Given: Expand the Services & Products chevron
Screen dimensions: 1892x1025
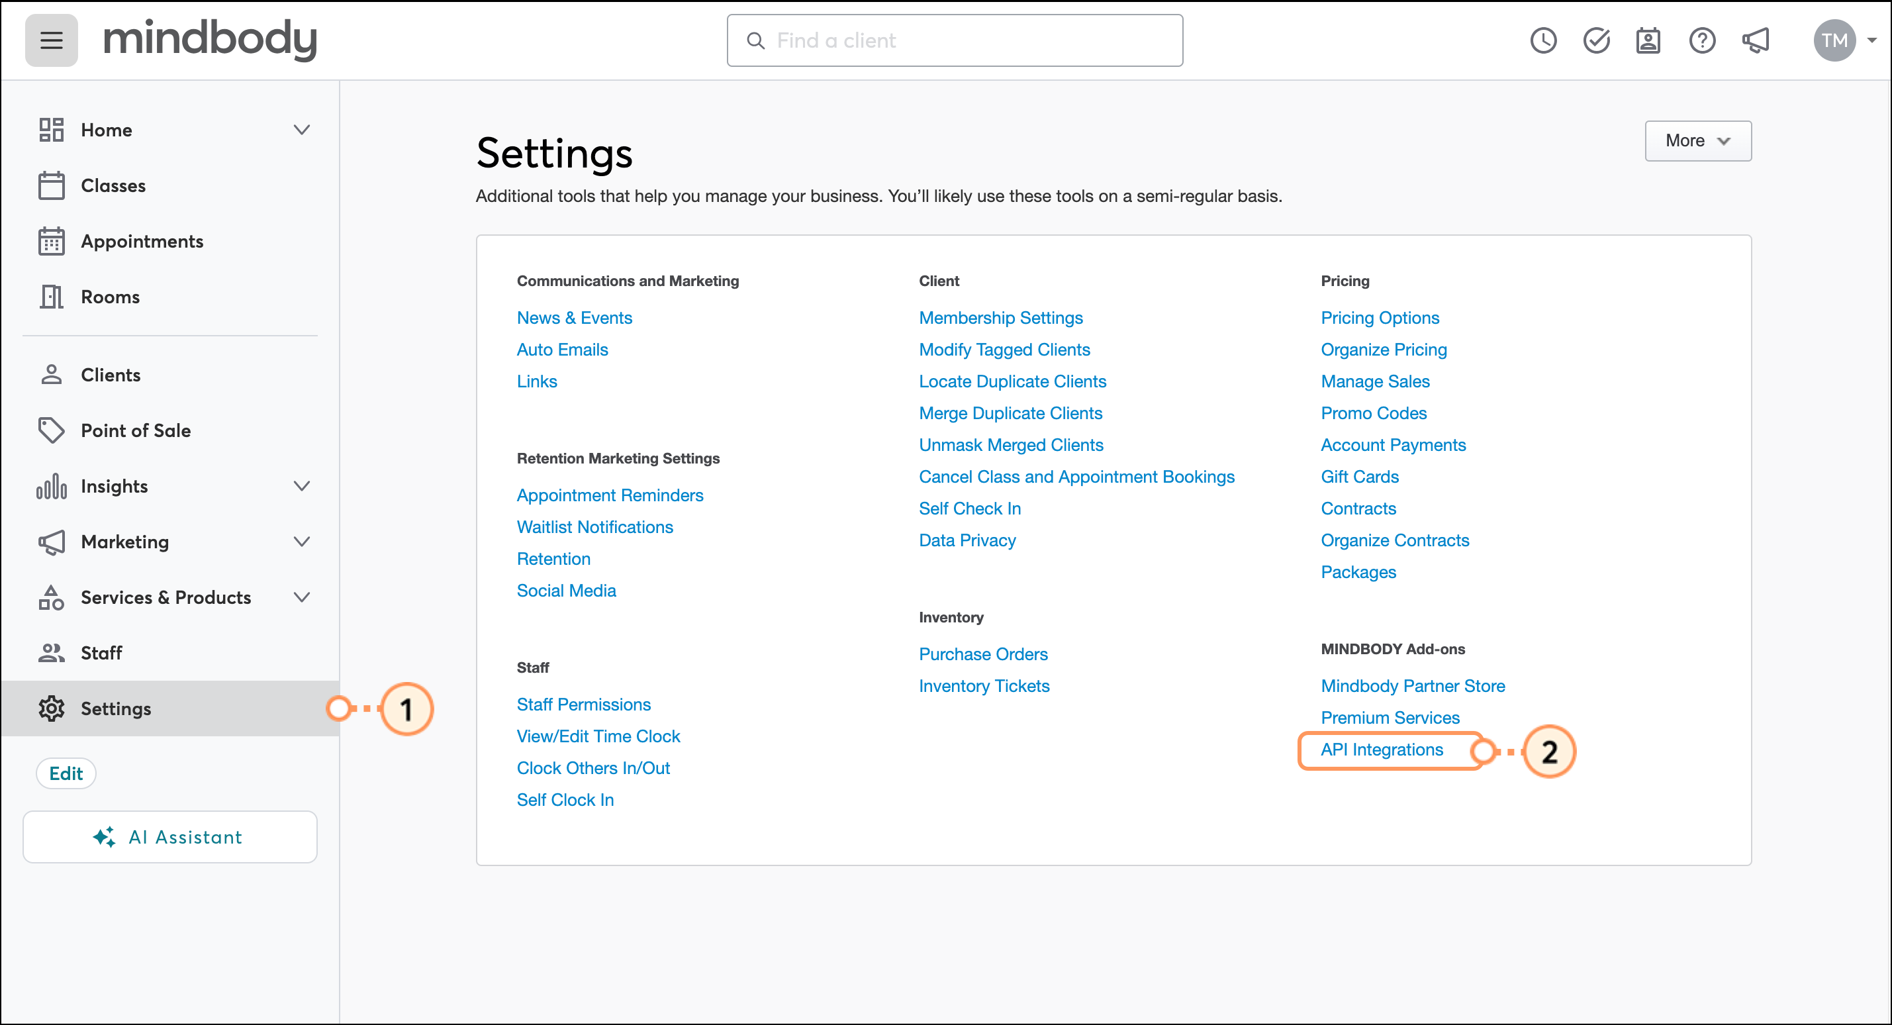Looking at the screenshot, I should [x=302, y=597].
